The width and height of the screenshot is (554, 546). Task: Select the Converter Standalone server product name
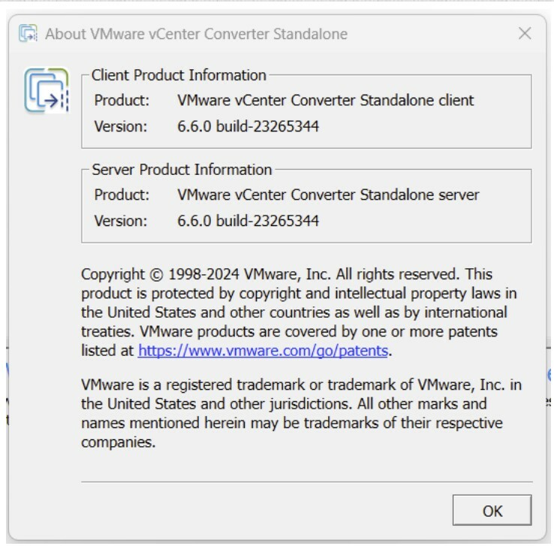tap(328, 195)
